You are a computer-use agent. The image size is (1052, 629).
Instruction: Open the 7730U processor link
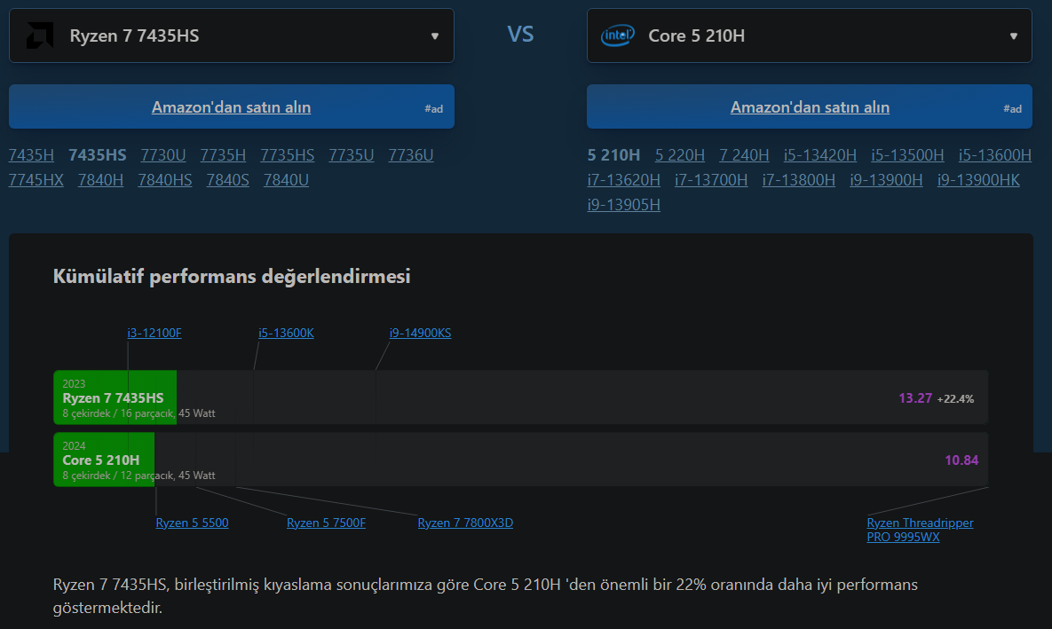[163, 155]
